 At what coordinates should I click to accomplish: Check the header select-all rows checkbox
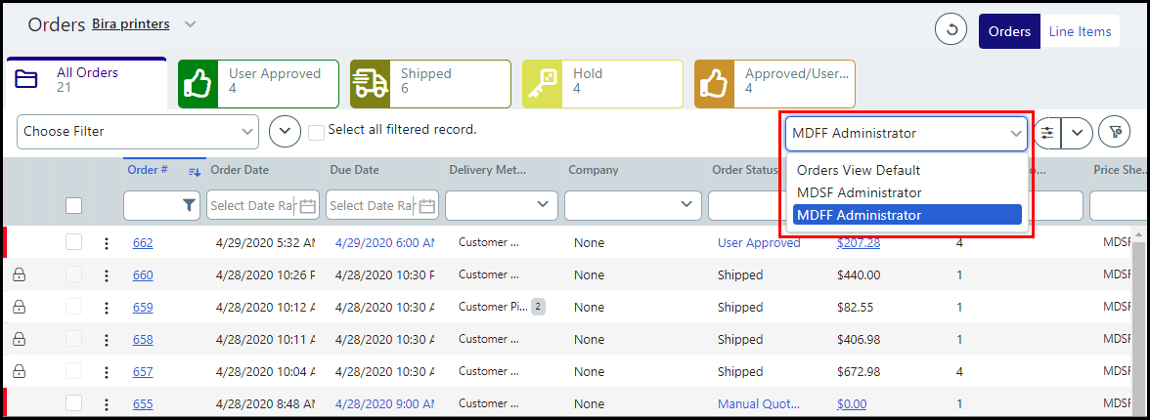point(74,205)
